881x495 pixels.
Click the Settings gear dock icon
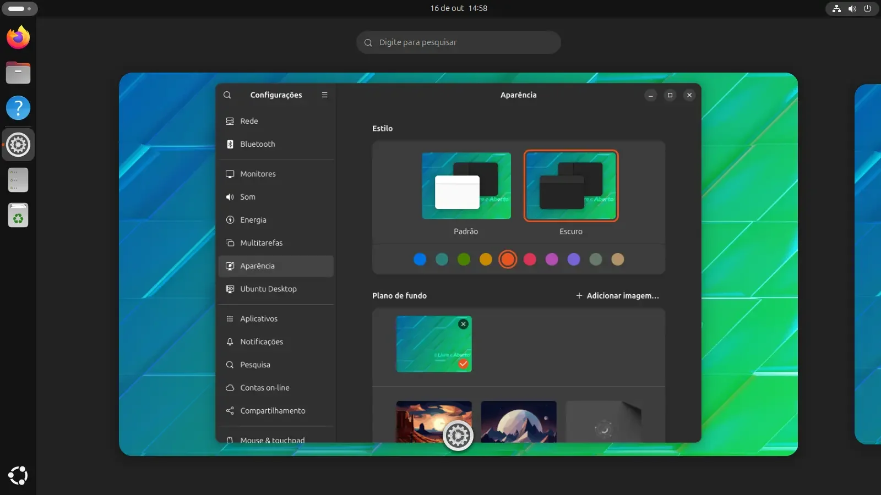[18, 145]
